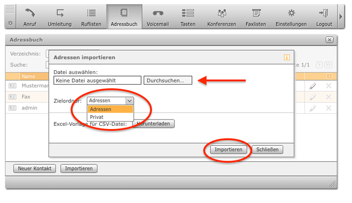
Task: Choose Adressen in the Zielordner list
Action: pos(110,109)
